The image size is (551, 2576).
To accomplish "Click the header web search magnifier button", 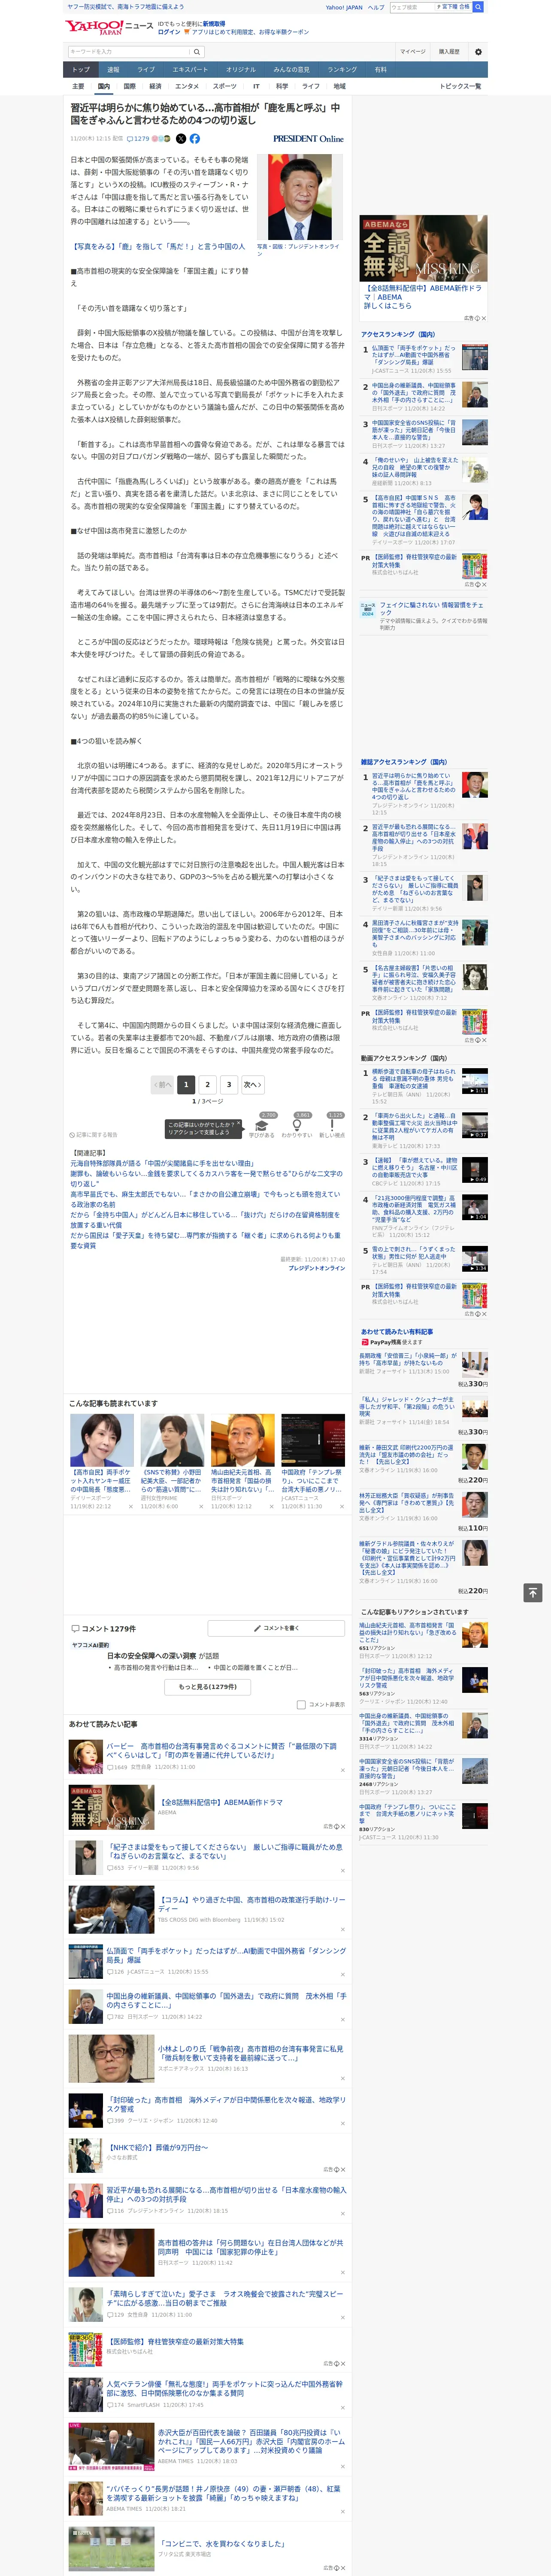I will (479, 7).
